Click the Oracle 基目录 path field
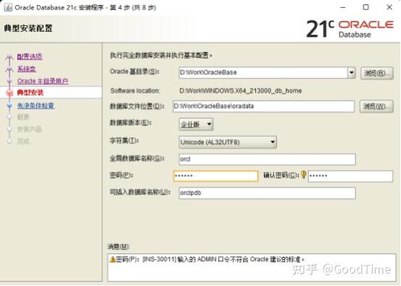 coord(263,73)
